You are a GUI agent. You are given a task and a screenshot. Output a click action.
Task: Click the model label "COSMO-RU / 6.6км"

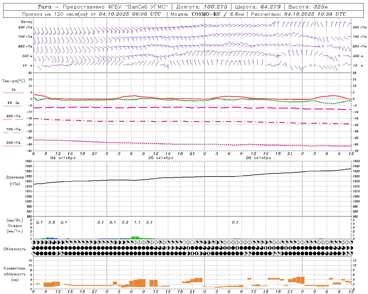pos(217,14)
